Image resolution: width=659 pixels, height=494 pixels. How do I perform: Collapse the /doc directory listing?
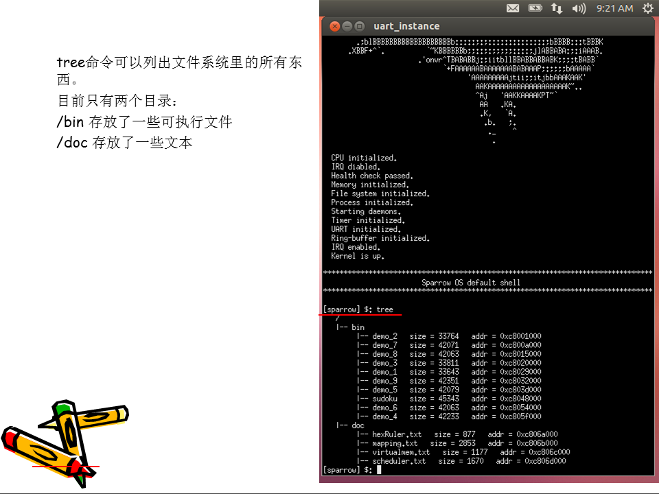[357, 425]
